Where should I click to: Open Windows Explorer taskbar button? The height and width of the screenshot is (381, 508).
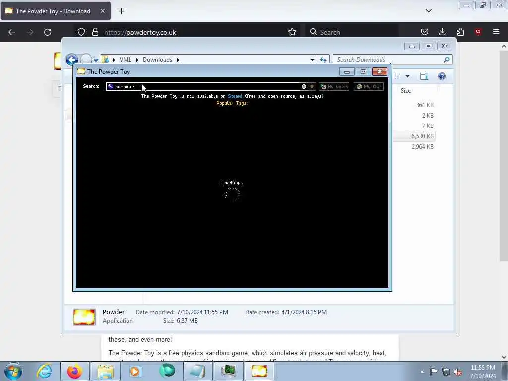point(105,371)
